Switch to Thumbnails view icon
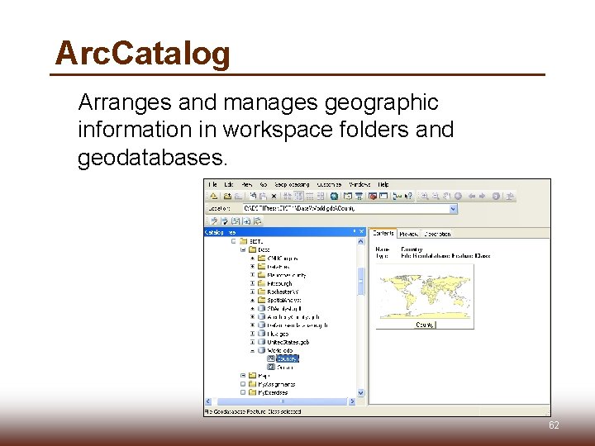 pos(321,196)
